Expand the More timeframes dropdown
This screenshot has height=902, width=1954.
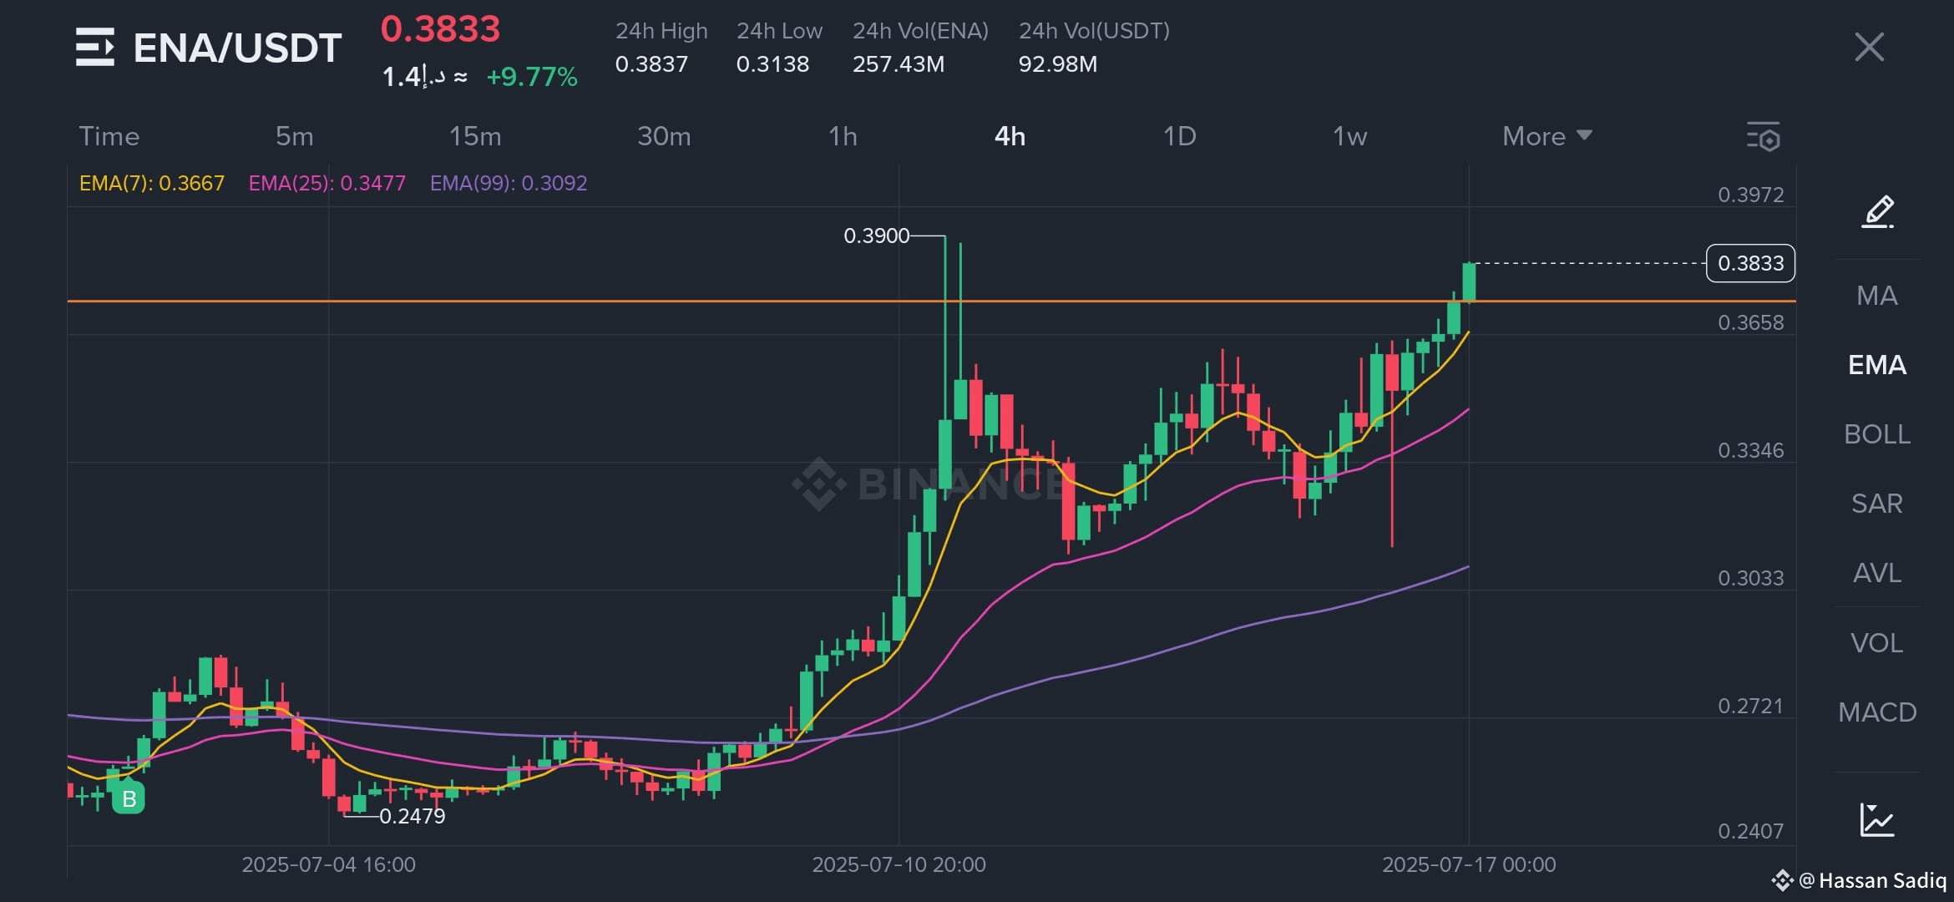(x=1546, y=136)
